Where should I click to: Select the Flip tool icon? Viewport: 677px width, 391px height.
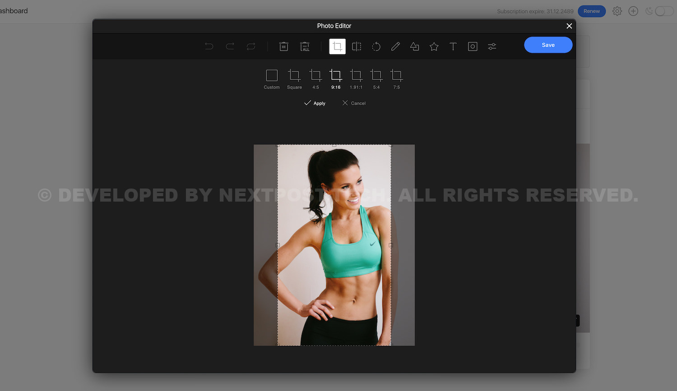(357, 46)
